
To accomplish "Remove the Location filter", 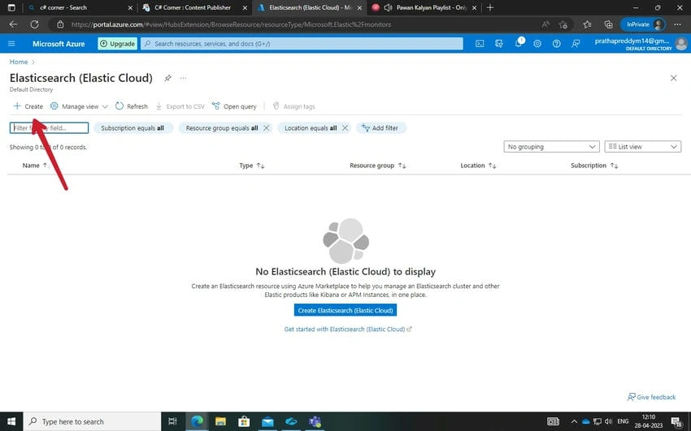I will point(345,128).
